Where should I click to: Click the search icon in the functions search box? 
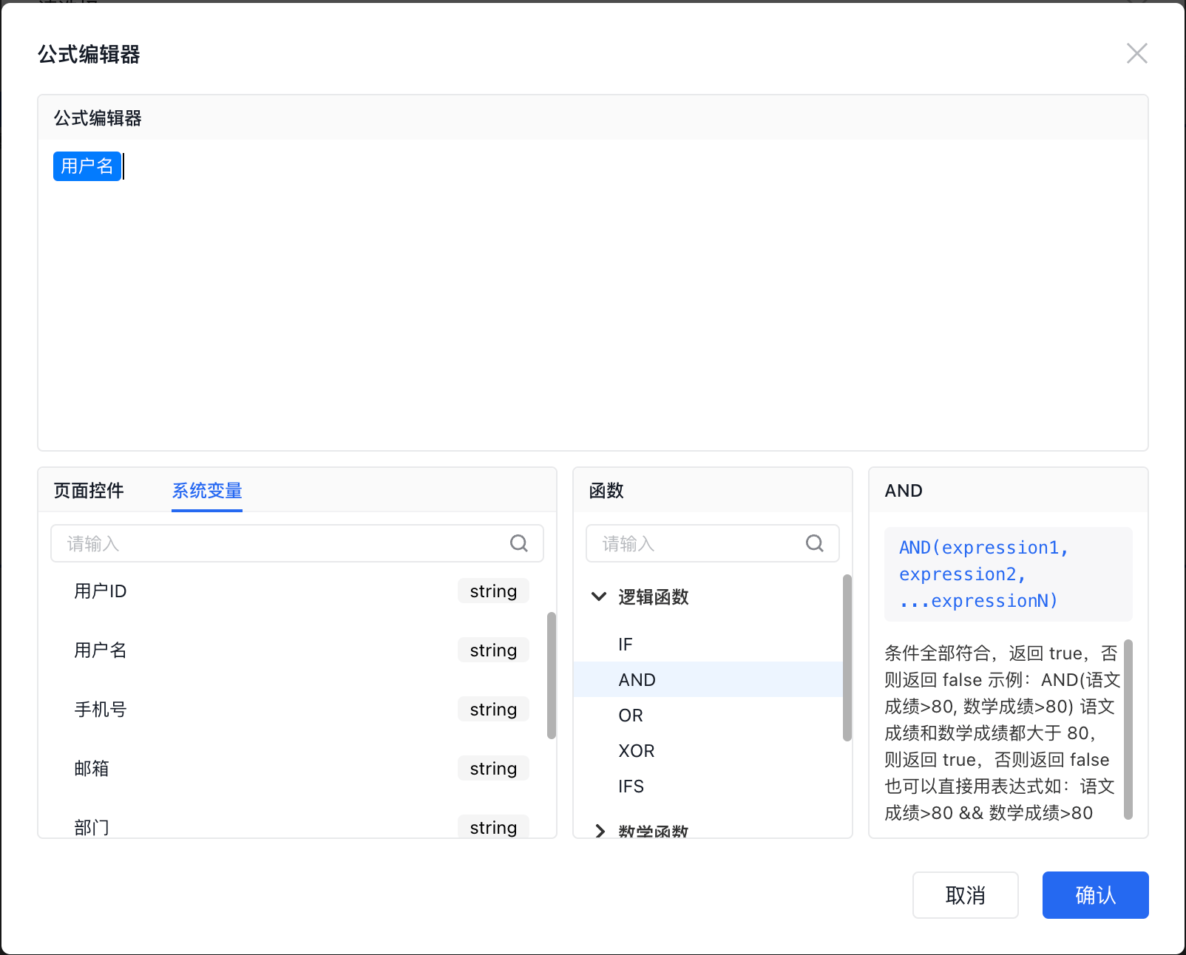[x=815, y=543]
